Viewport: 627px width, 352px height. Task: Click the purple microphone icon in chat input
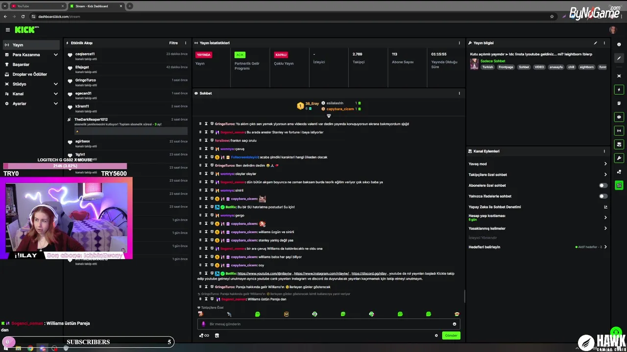204,324
